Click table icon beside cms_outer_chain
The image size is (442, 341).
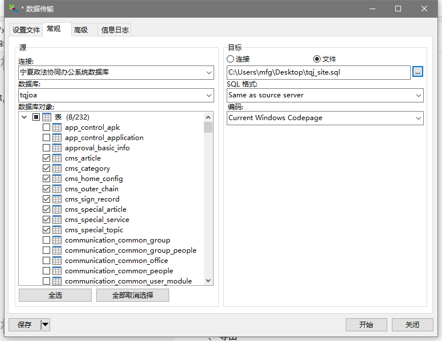pos(57,189)
